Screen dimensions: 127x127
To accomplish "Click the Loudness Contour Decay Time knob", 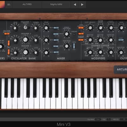I will pyautogui.click(x=100, y=52).
